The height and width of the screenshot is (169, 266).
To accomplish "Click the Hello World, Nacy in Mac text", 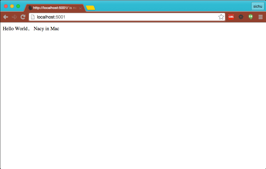I will tap(31, 29).
